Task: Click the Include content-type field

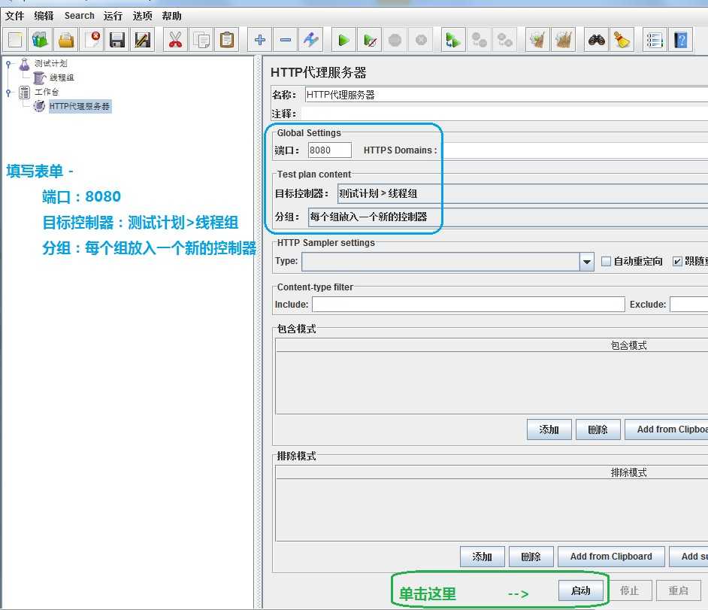Action: point(468,304)
